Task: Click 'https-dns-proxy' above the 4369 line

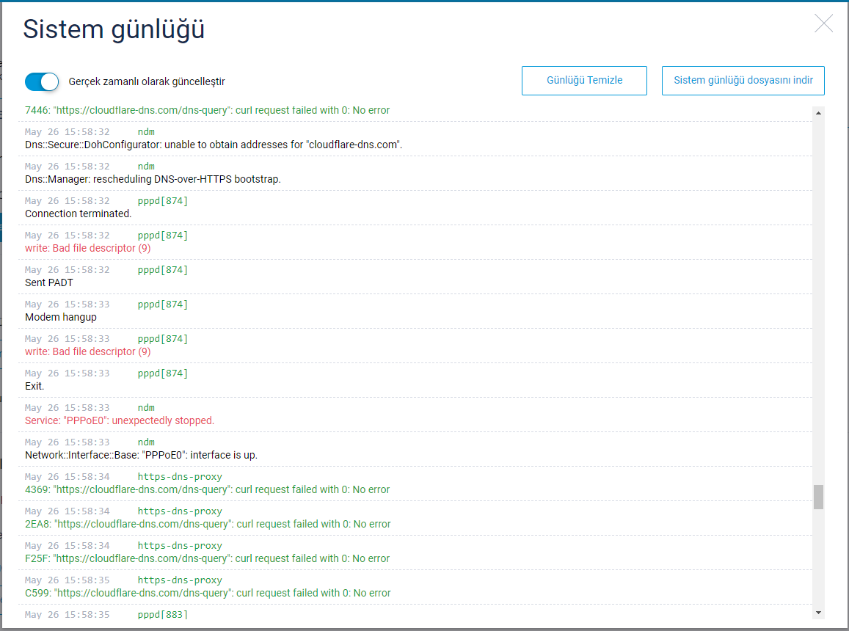Action: [x=180, y=477]
